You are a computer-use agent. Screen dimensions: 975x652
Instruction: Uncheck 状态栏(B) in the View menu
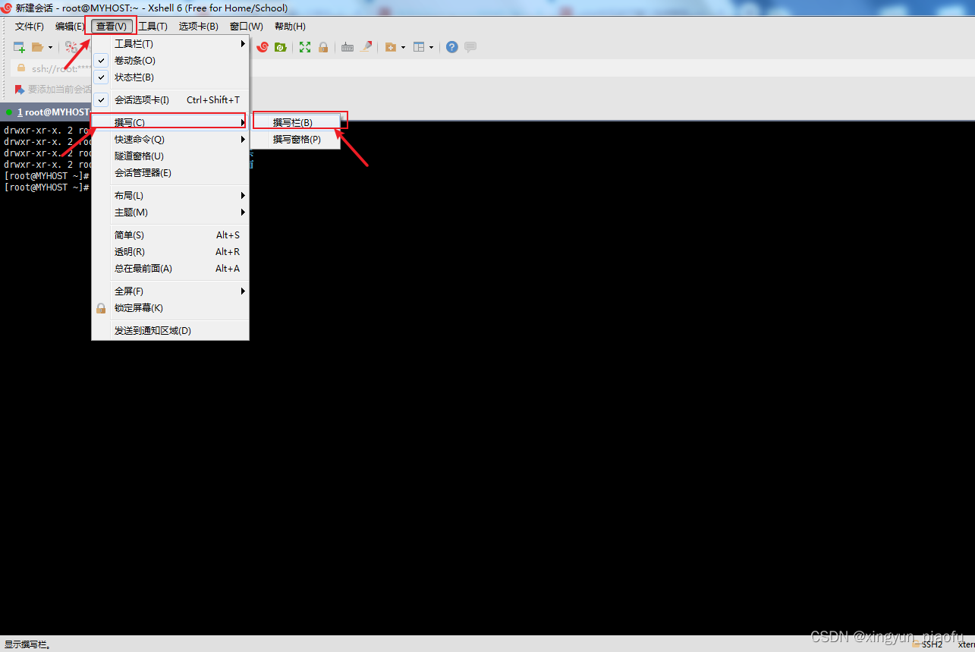pyautogui.click(x=170, y=77)
